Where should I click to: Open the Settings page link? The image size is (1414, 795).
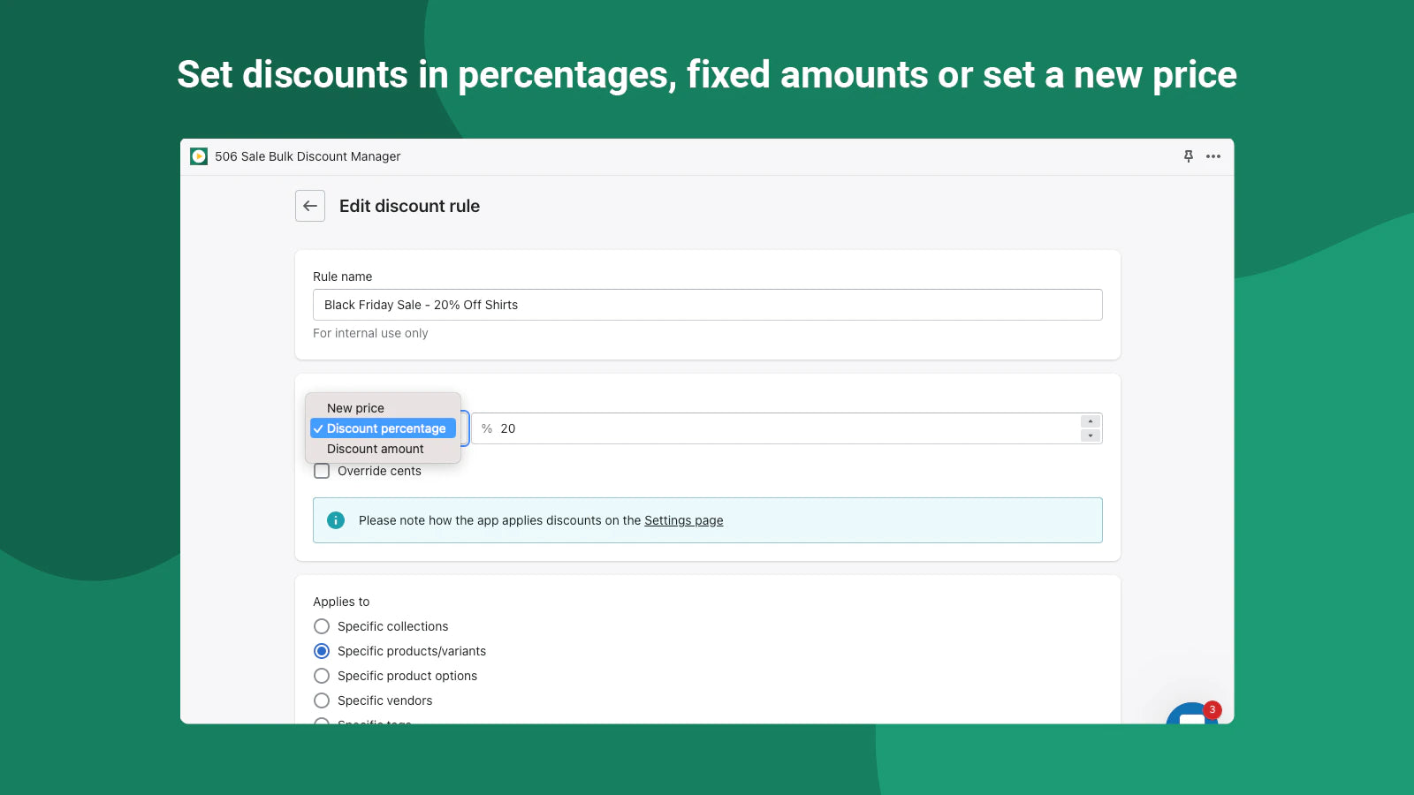(683, 520)
